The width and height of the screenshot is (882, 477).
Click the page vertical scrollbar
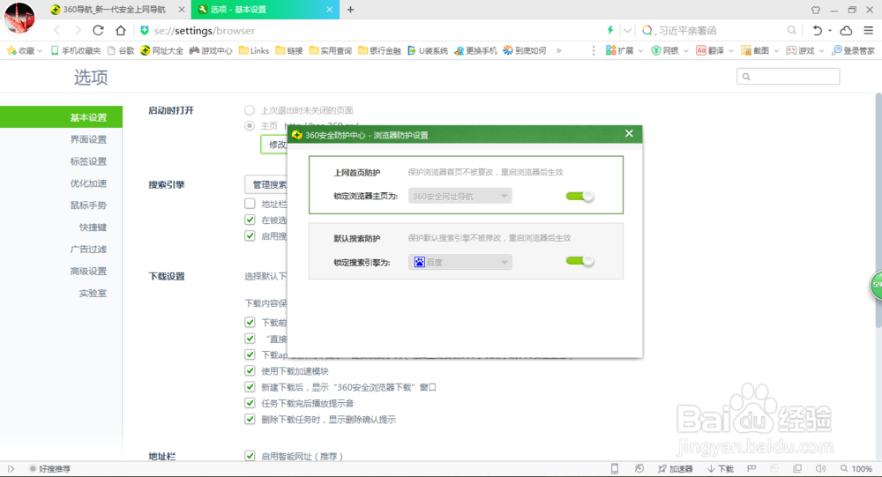pyautogui.click(x=878, y=211)
